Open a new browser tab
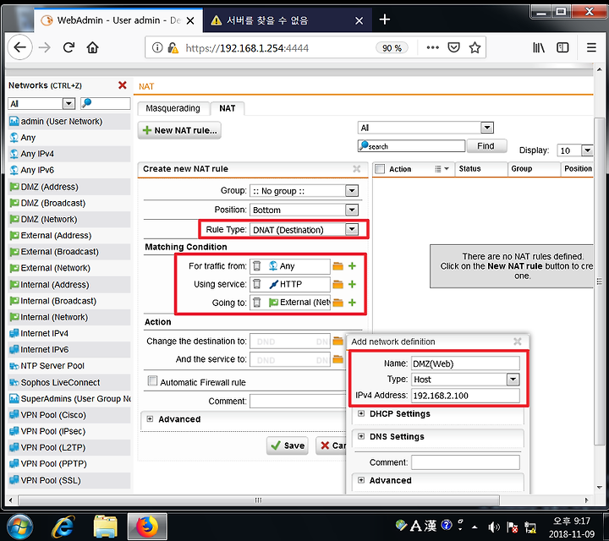 (x=385, y=19)
